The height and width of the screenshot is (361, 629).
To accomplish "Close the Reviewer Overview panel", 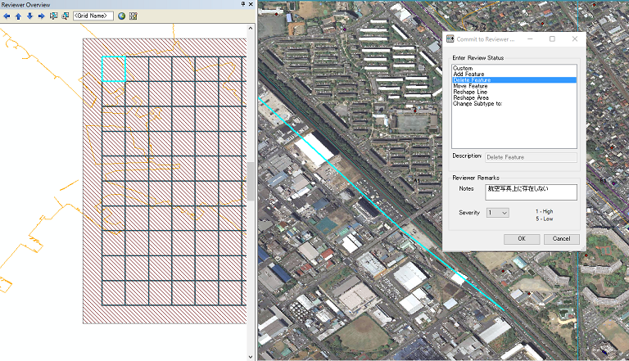I will [x=251, y=4].
